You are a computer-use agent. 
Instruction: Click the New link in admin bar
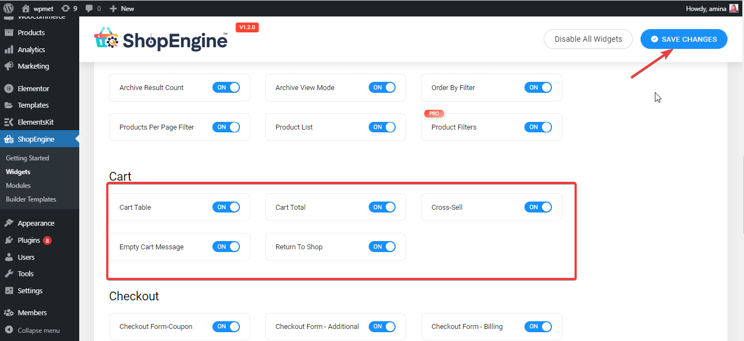(x=128, y=8)
